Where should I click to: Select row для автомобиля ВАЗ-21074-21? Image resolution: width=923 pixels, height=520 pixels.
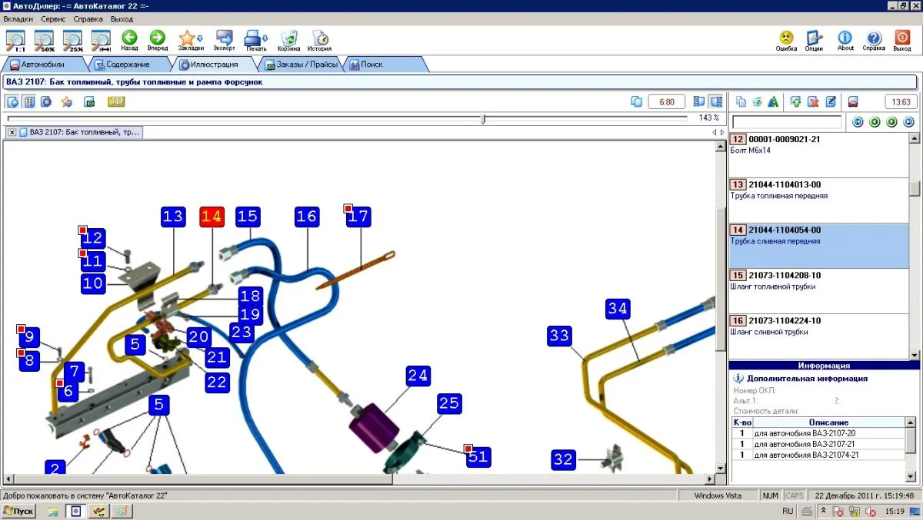[818, 455]
